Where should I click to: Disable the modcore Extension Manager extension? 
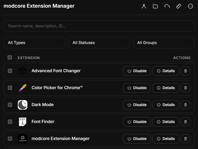[x=137, y=139]
